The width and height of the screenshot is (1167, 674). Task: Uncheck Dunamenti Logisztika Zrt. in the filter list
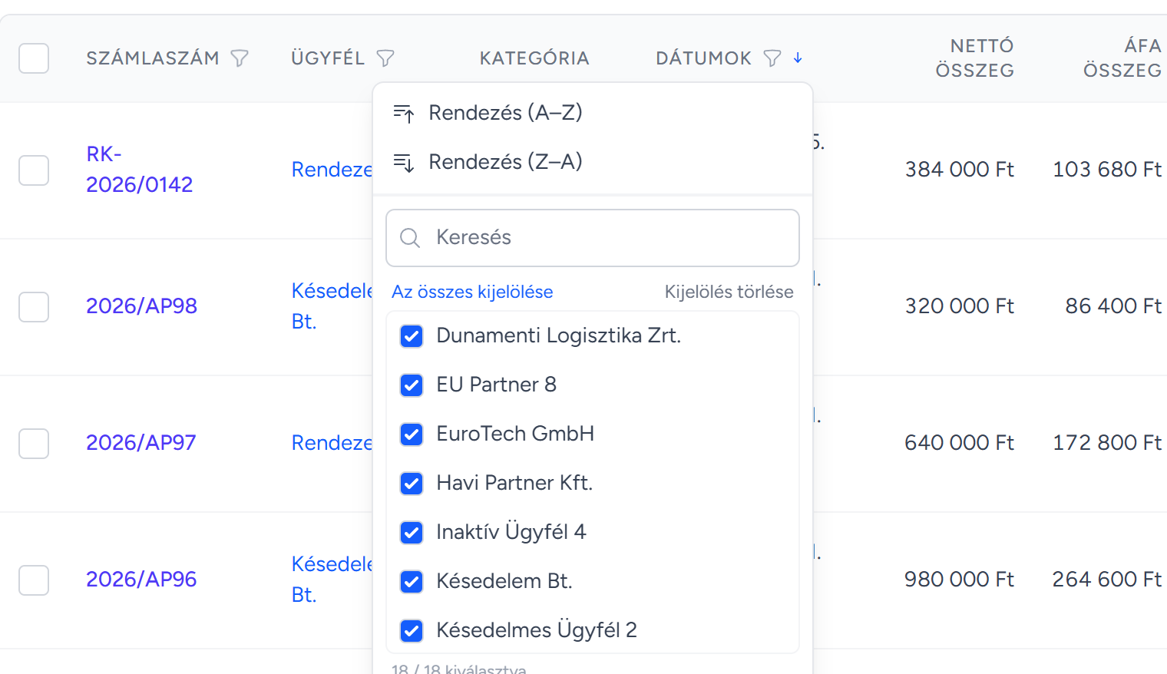412,336
